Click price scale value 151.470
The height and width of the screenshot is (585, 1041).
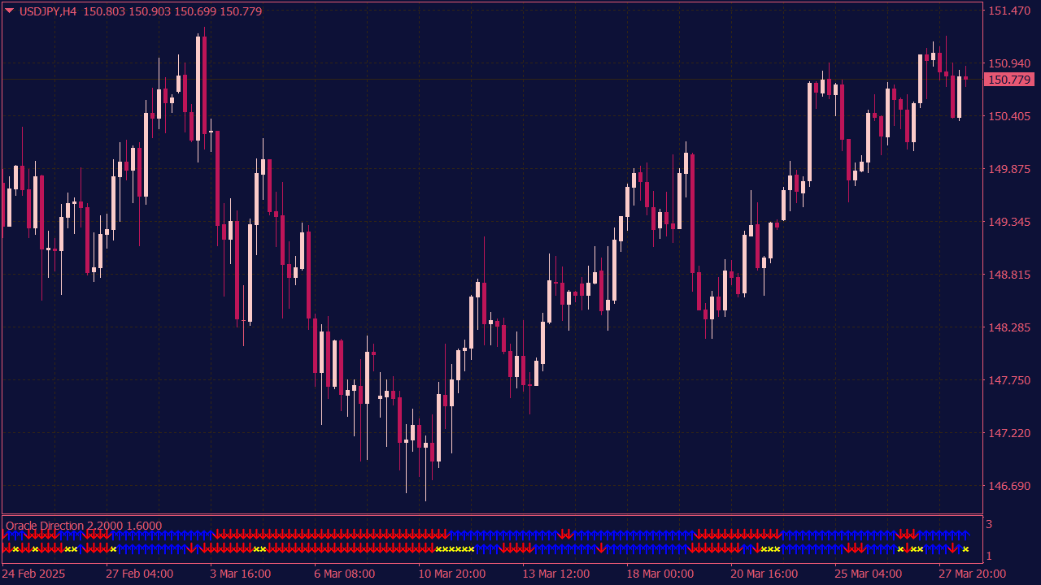1008,11
